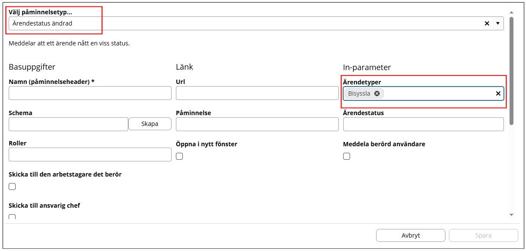Click the Schema input field
This screenshot has width=526, height=251.
(68, 124)
